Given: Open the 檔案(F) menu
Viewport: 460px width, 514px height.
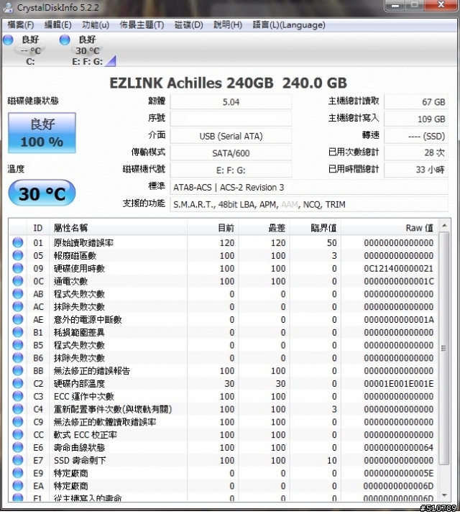Looking at the screenshot, I should coord(21,25).
